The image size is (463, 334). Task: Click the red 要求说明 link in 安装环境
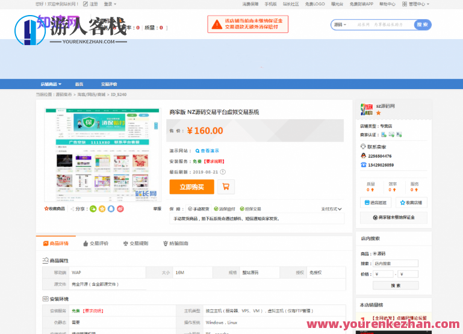[x=93, y=311]
